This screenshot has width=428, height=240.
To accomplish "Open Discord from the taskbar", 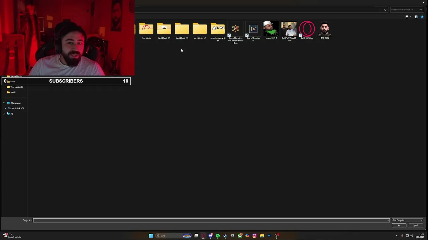I will [x=211, y=236].
